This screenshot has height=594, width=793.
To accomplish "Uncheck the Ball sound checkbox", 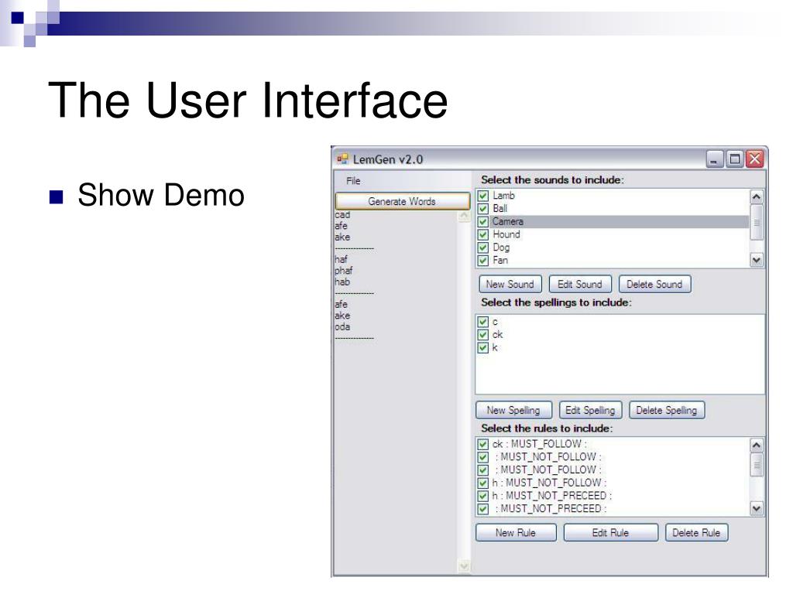I will click(x=483, y=209).
